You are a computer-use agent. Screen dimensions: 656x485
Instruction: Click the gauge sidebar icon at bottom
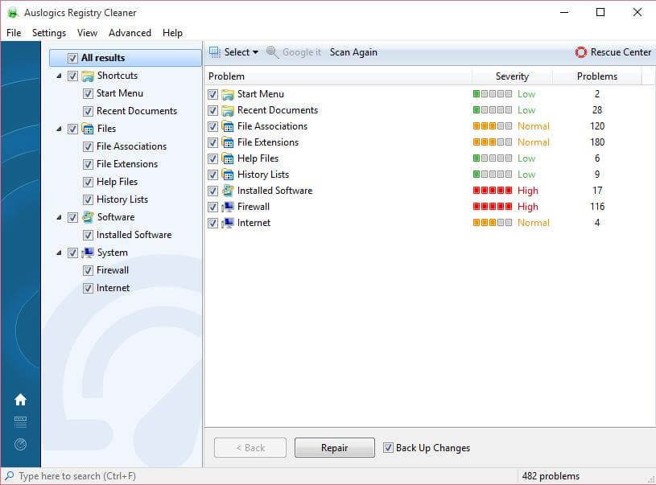pyautogui.click(x=20, y=444)
